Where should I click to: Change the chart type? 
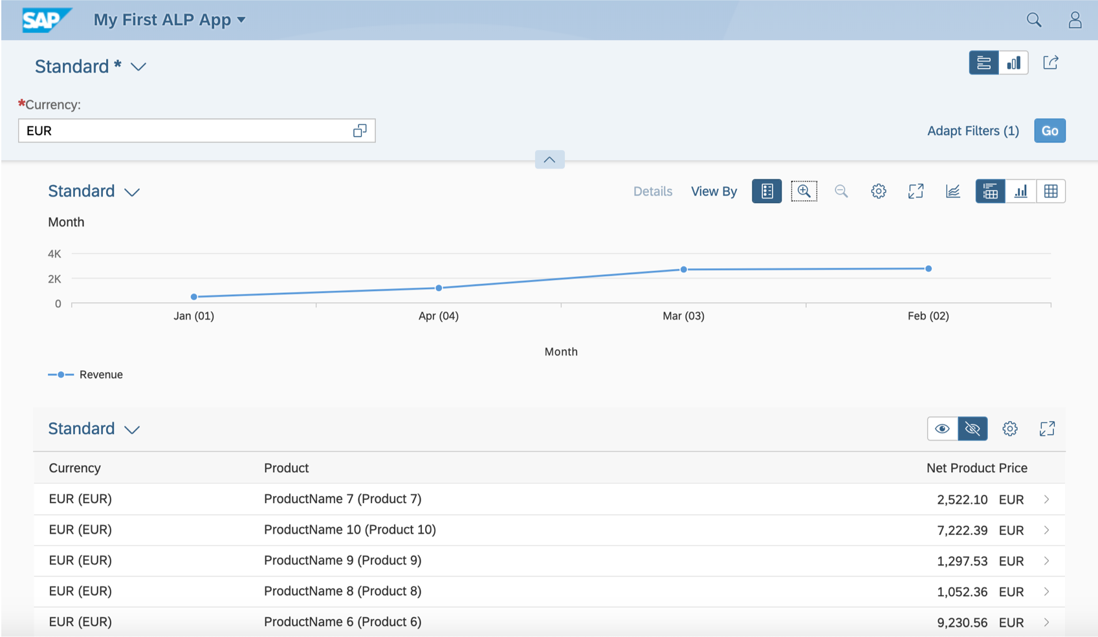[x=953, y=191]
